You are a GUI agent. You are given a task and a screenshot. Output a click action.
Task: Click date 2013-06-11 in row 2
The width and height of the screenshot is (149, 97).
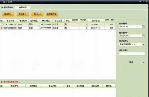pos(96,28)
